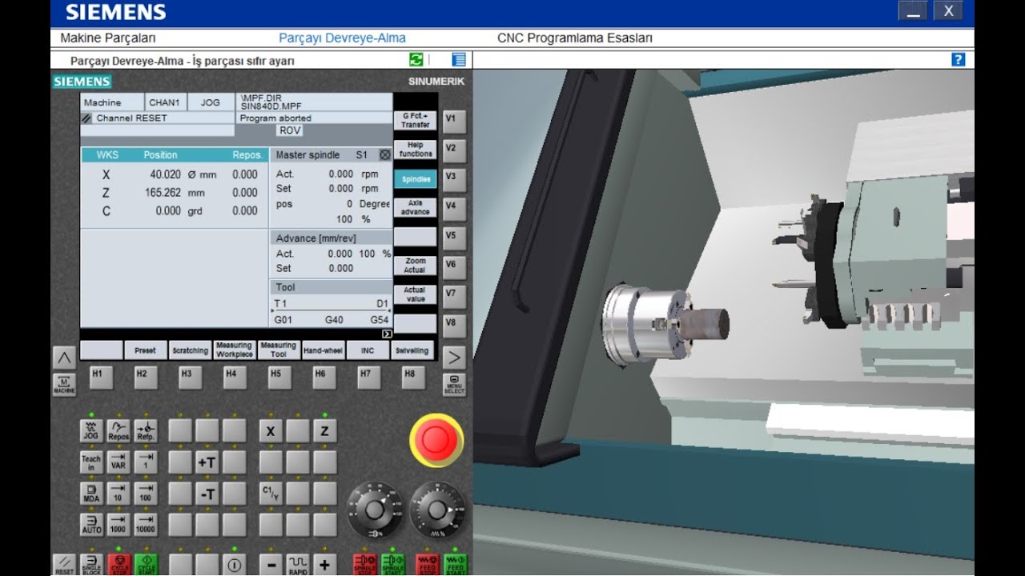Image resolution: width=1025 pixels, height=576 pixels.
Task: Toggle highlighted Spindles softkey
Action: click(416, 179)
